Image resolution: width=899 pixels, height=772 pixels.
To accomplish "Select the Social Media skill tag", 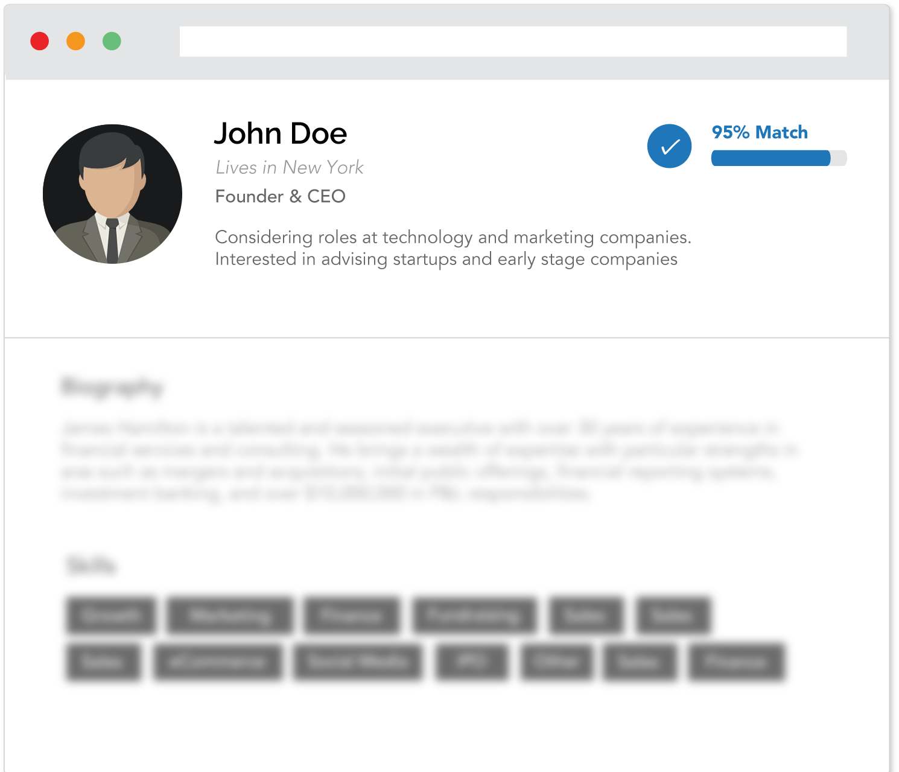I will point(357,663).
